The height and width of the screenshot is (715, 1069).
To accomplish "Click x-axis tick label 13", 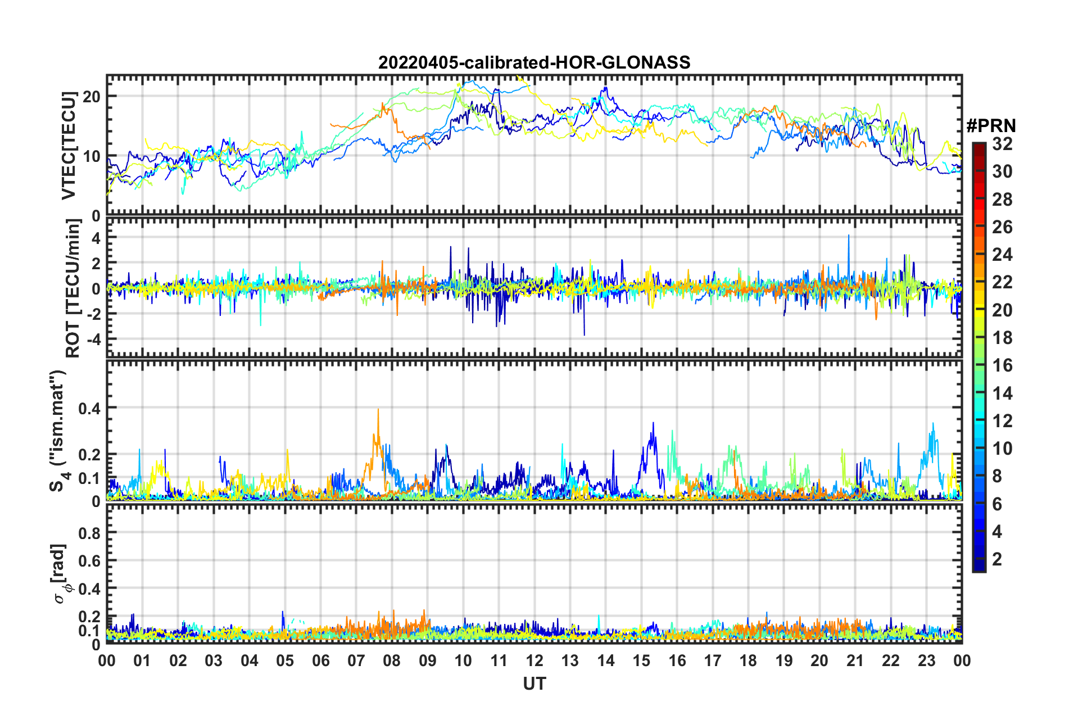I will coord(570,660).
